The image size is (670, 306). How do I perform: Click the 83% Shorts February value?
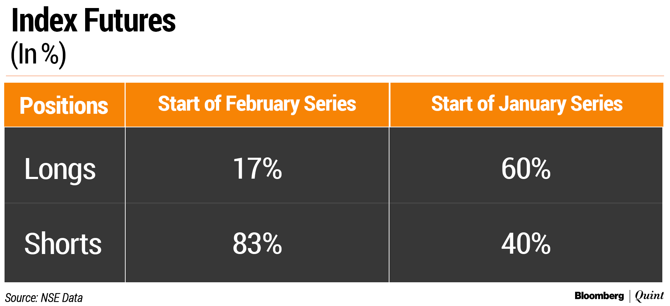[257, 244]
